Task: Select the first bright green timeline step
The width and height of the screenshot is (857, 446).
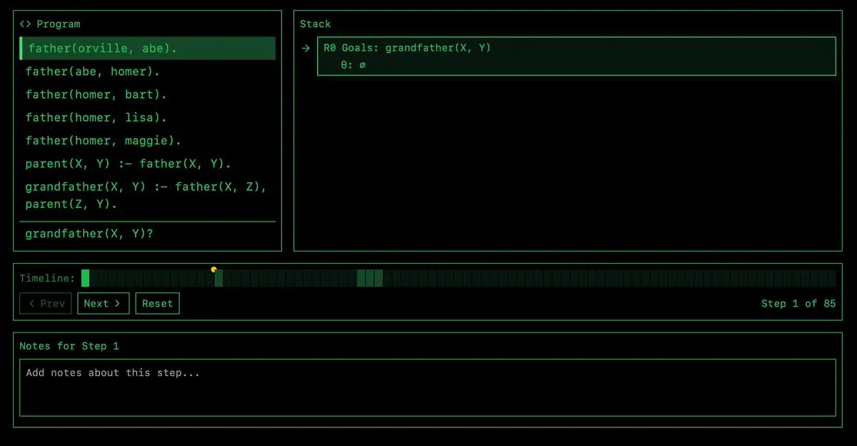Action: 85,278
